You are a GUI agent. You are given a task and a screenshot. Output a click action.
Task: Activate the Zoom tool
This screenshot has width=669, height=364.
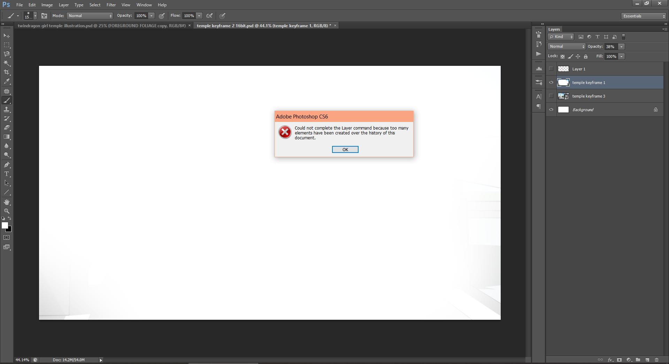point(7,211)
